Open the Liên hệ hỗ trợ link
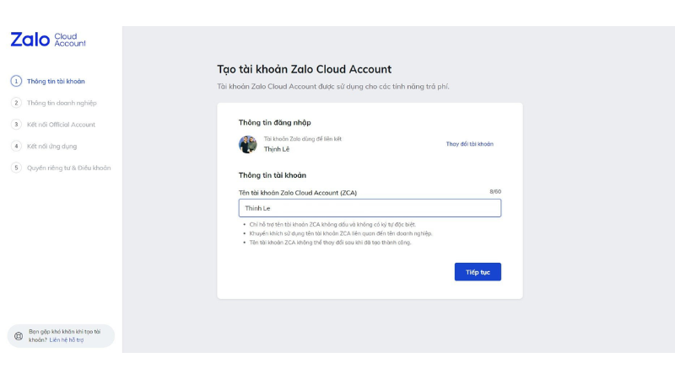Viewport: 675px width, 379px height. 67,340
